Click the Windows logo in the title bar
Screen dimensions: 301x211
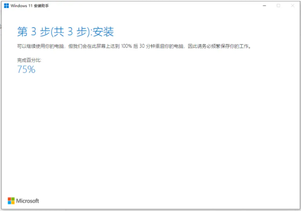tap(6, 5)
